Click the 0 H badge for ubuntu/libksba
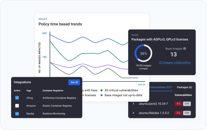The height and width of the screenshot is (130, 207). (x=187, y=113)
